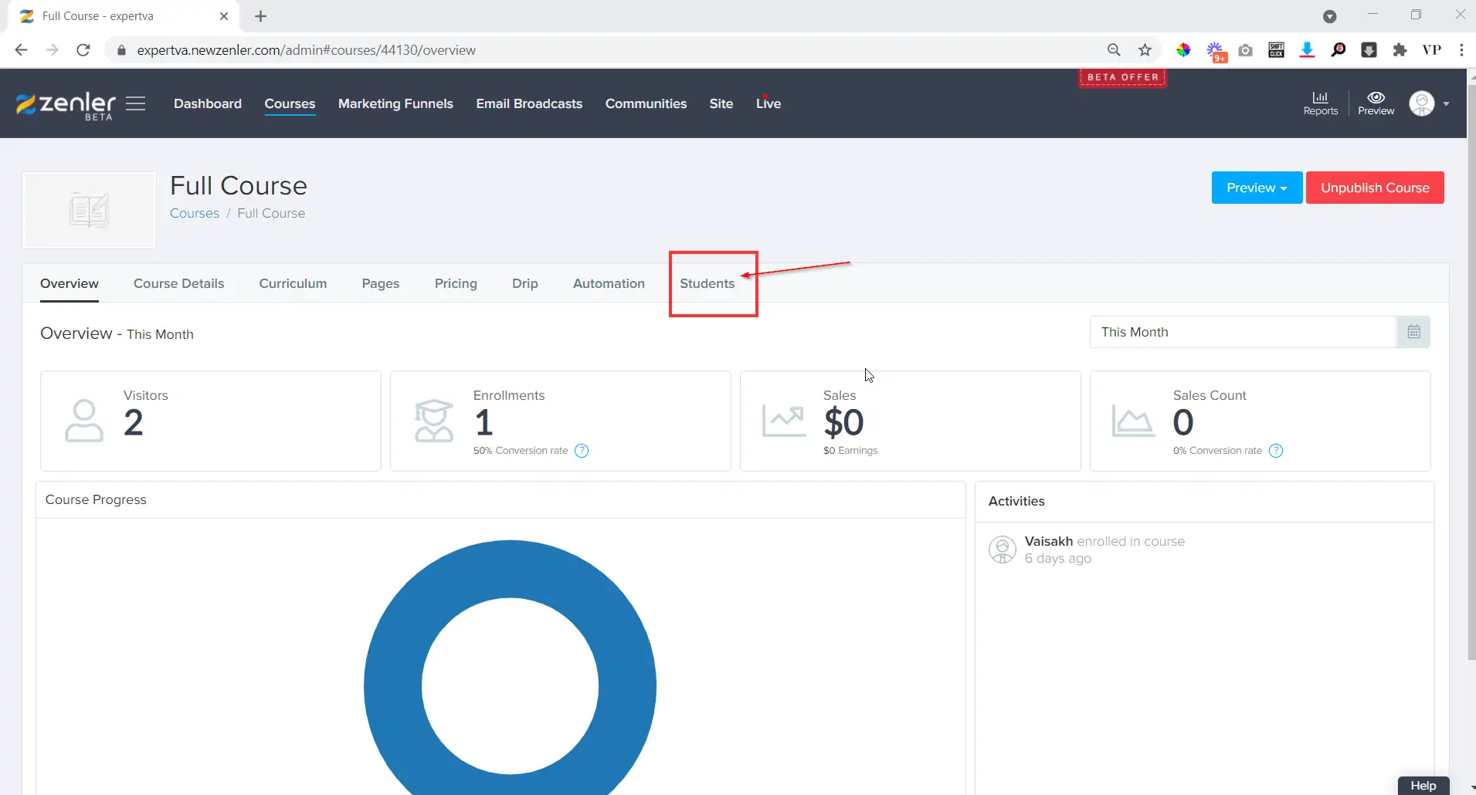Open the user profile avatar dropdown
The height and width of the screenshot is (795, 1476).
click(1428, 103)
